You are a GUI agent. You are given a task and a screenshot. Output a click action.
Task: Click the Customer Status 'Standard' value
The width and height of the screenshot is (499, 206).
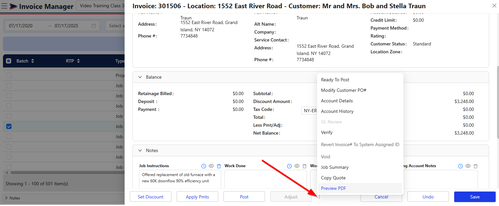[422, 44]
